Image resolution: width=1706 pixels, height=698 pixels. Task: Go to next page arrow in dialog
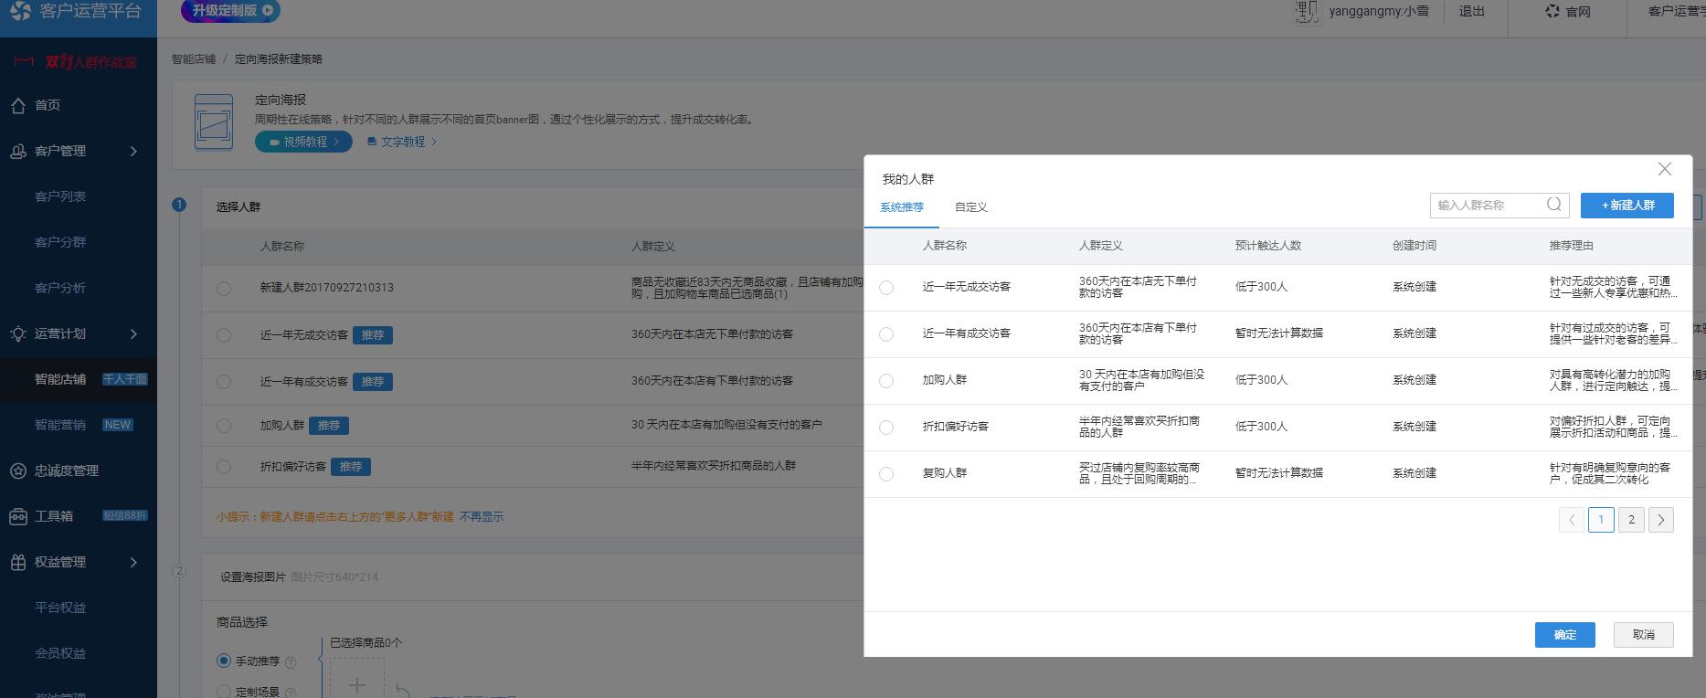tap(1661, 520)
